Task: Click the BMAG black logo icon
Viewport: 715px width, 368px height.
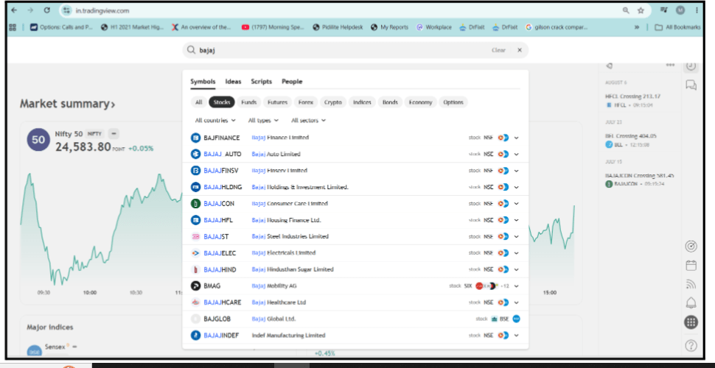Action: (x=195, y=286)
